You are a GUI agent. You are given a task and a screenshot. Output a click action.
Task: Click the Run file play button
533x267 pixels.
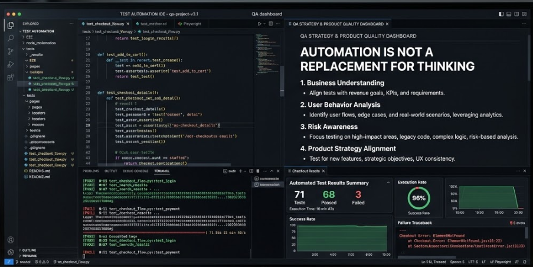[259, 24]
